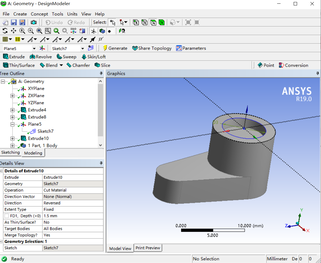Image resolution: width=321 pixels, height=263 pixels.
Task: Click the Direction value Reversed
Action: click(x=73, y=203)
